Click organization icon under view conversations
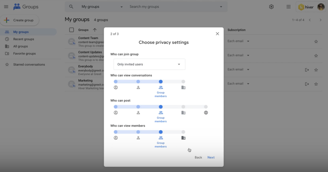Image resolution: width=328 pixels, height=172 pixels. pyautogui.click(x=183, y=87)
